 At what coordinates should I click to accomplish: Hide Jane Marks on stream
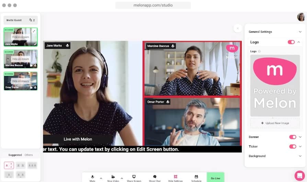(x=21, y=37)
